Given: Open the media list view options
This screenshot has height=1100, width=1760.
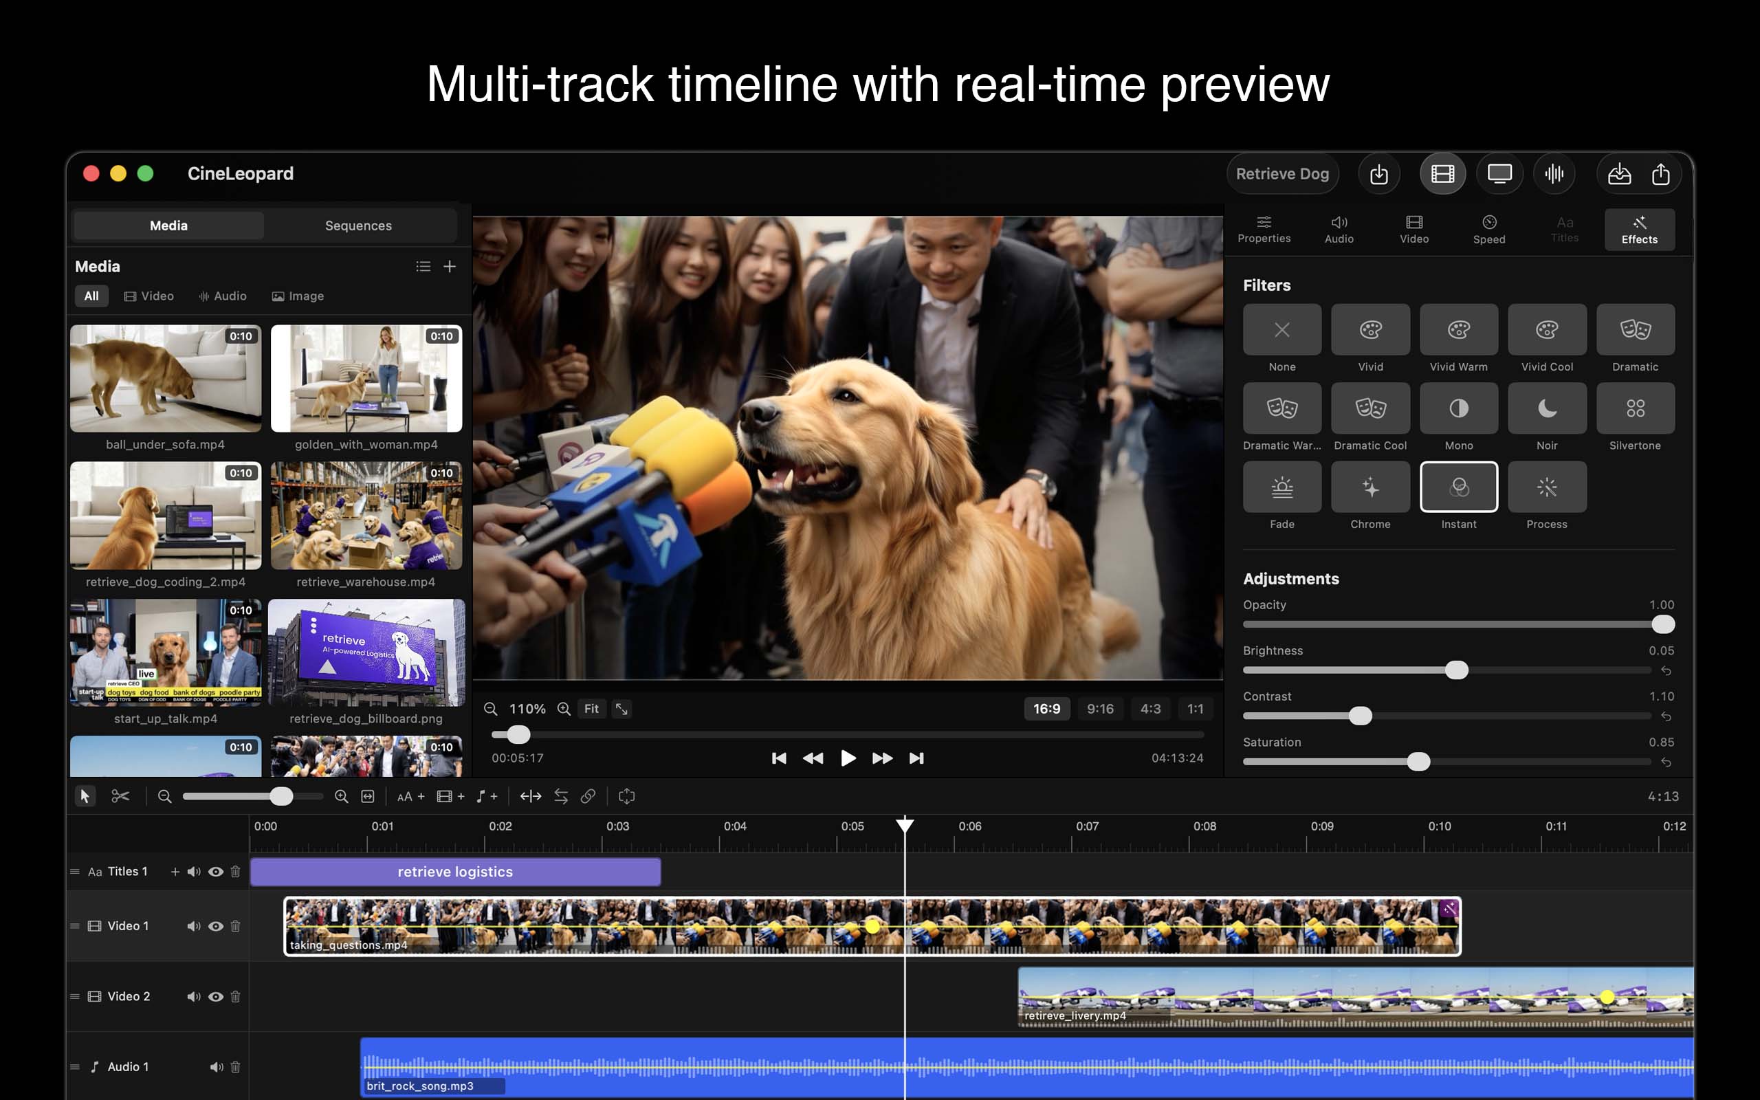Looking at the screenshot, I should point(423,266).
